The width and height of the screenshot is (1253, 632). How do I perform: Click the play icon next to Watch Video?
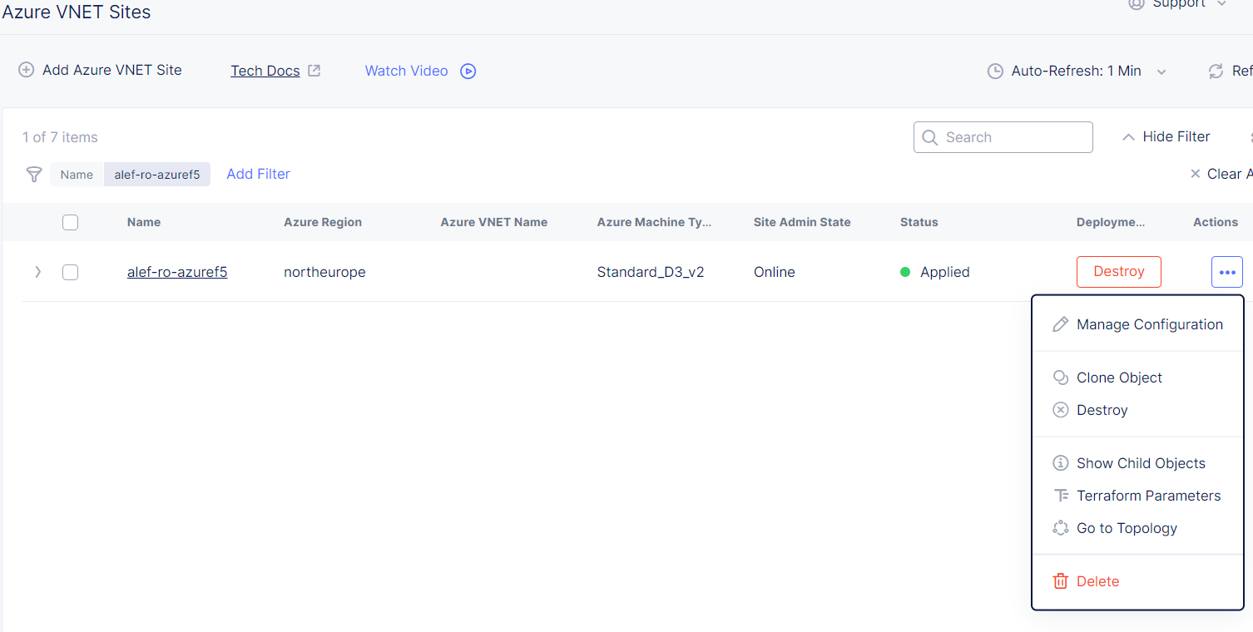point(468,72)
